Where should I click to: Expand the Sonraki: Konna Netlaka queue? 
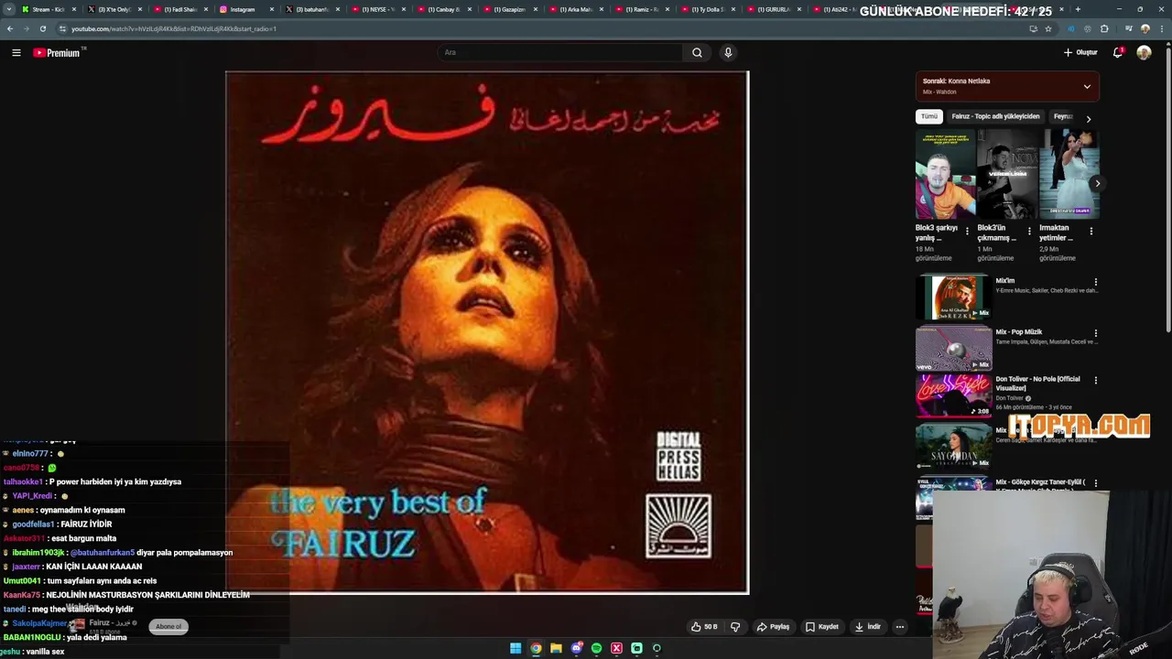[1087, 87]
